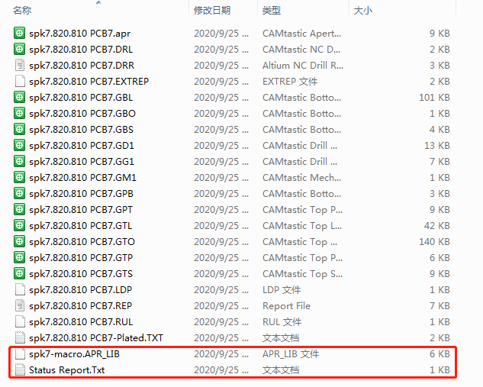This screenshot has width=483, height=387.
Task: Click the green icon beside PCB7.GTS
Action: [x=19, y=273]
